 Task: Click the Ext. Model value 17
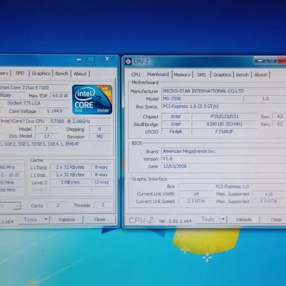(47, 136)
